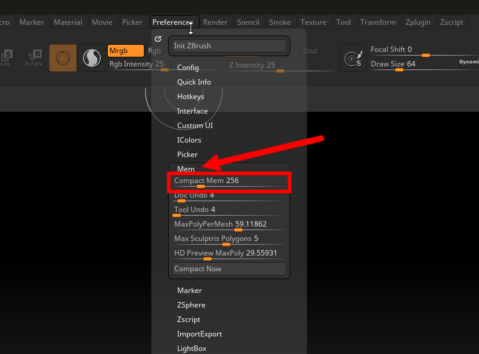The width and height of the screenshot is (479, 354).
Task: Expand the Custom UI section
Action: point(195,126)
